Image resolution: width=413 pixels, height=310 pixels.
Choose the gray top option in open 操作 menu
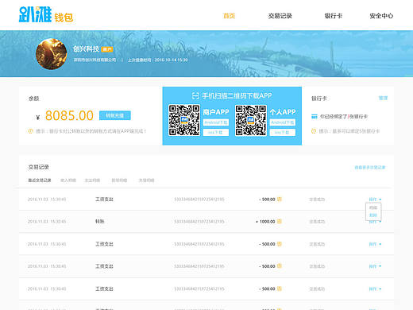[373, 207]
